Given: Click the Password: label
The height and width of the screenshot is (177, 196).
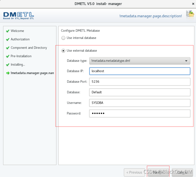Looking at the screenshot, I should click(74, 113).
